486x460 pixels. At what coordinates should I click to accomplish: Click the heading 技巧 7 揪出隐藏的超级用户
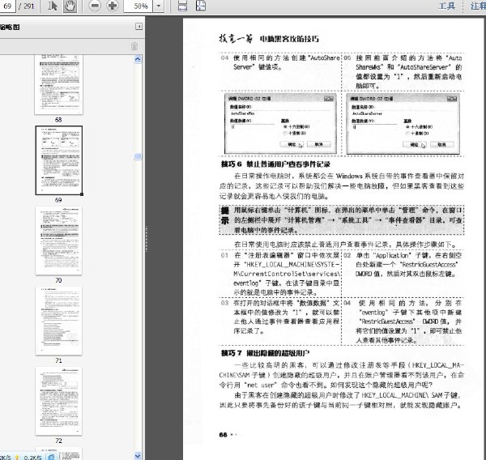pos(265,353)
